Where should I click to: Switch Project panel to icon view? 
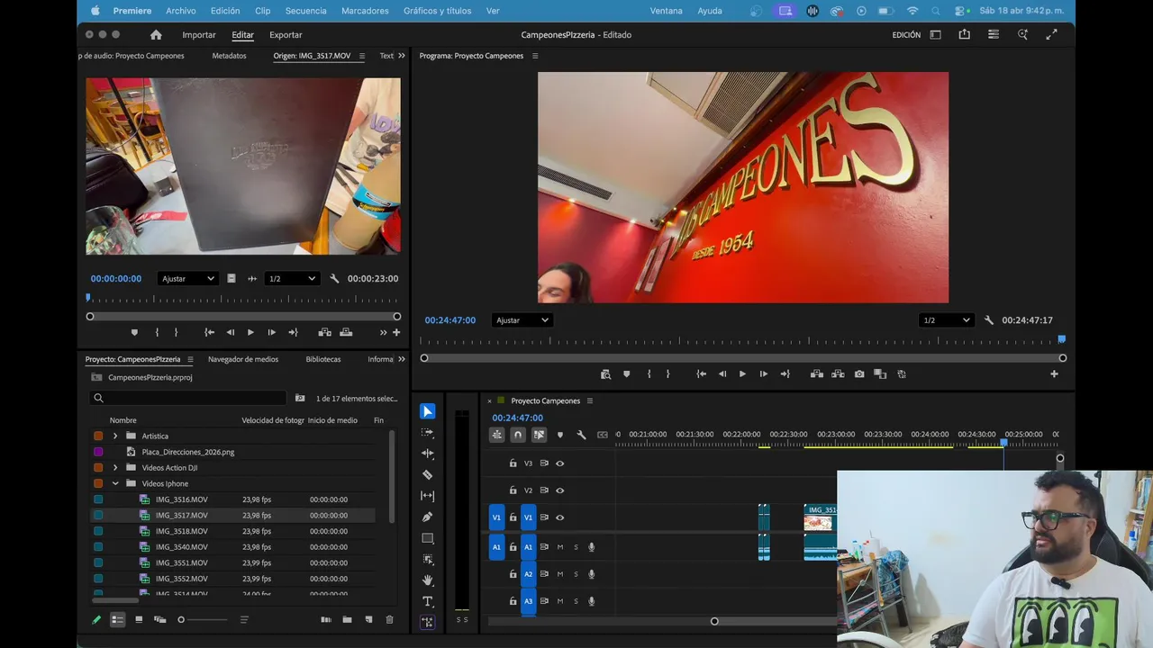(x=139, y=620)
